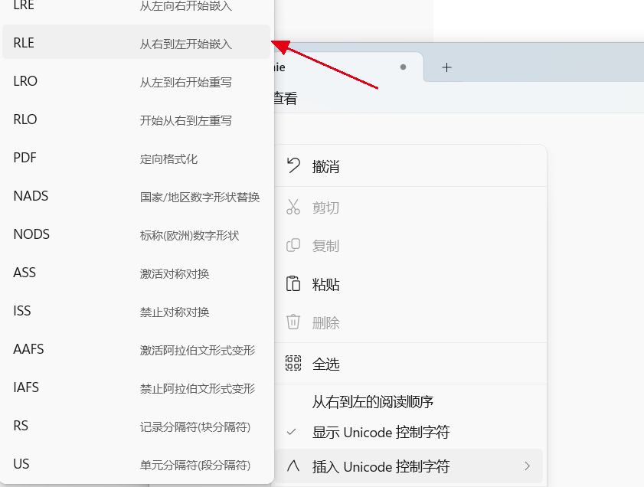Click the caret icon beside 插入 Unicode 控制字符
The image size is (644, 487).
(293, 466)
